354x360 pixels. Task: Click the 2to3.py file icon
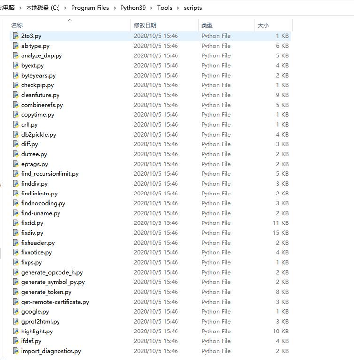(16, 36)
